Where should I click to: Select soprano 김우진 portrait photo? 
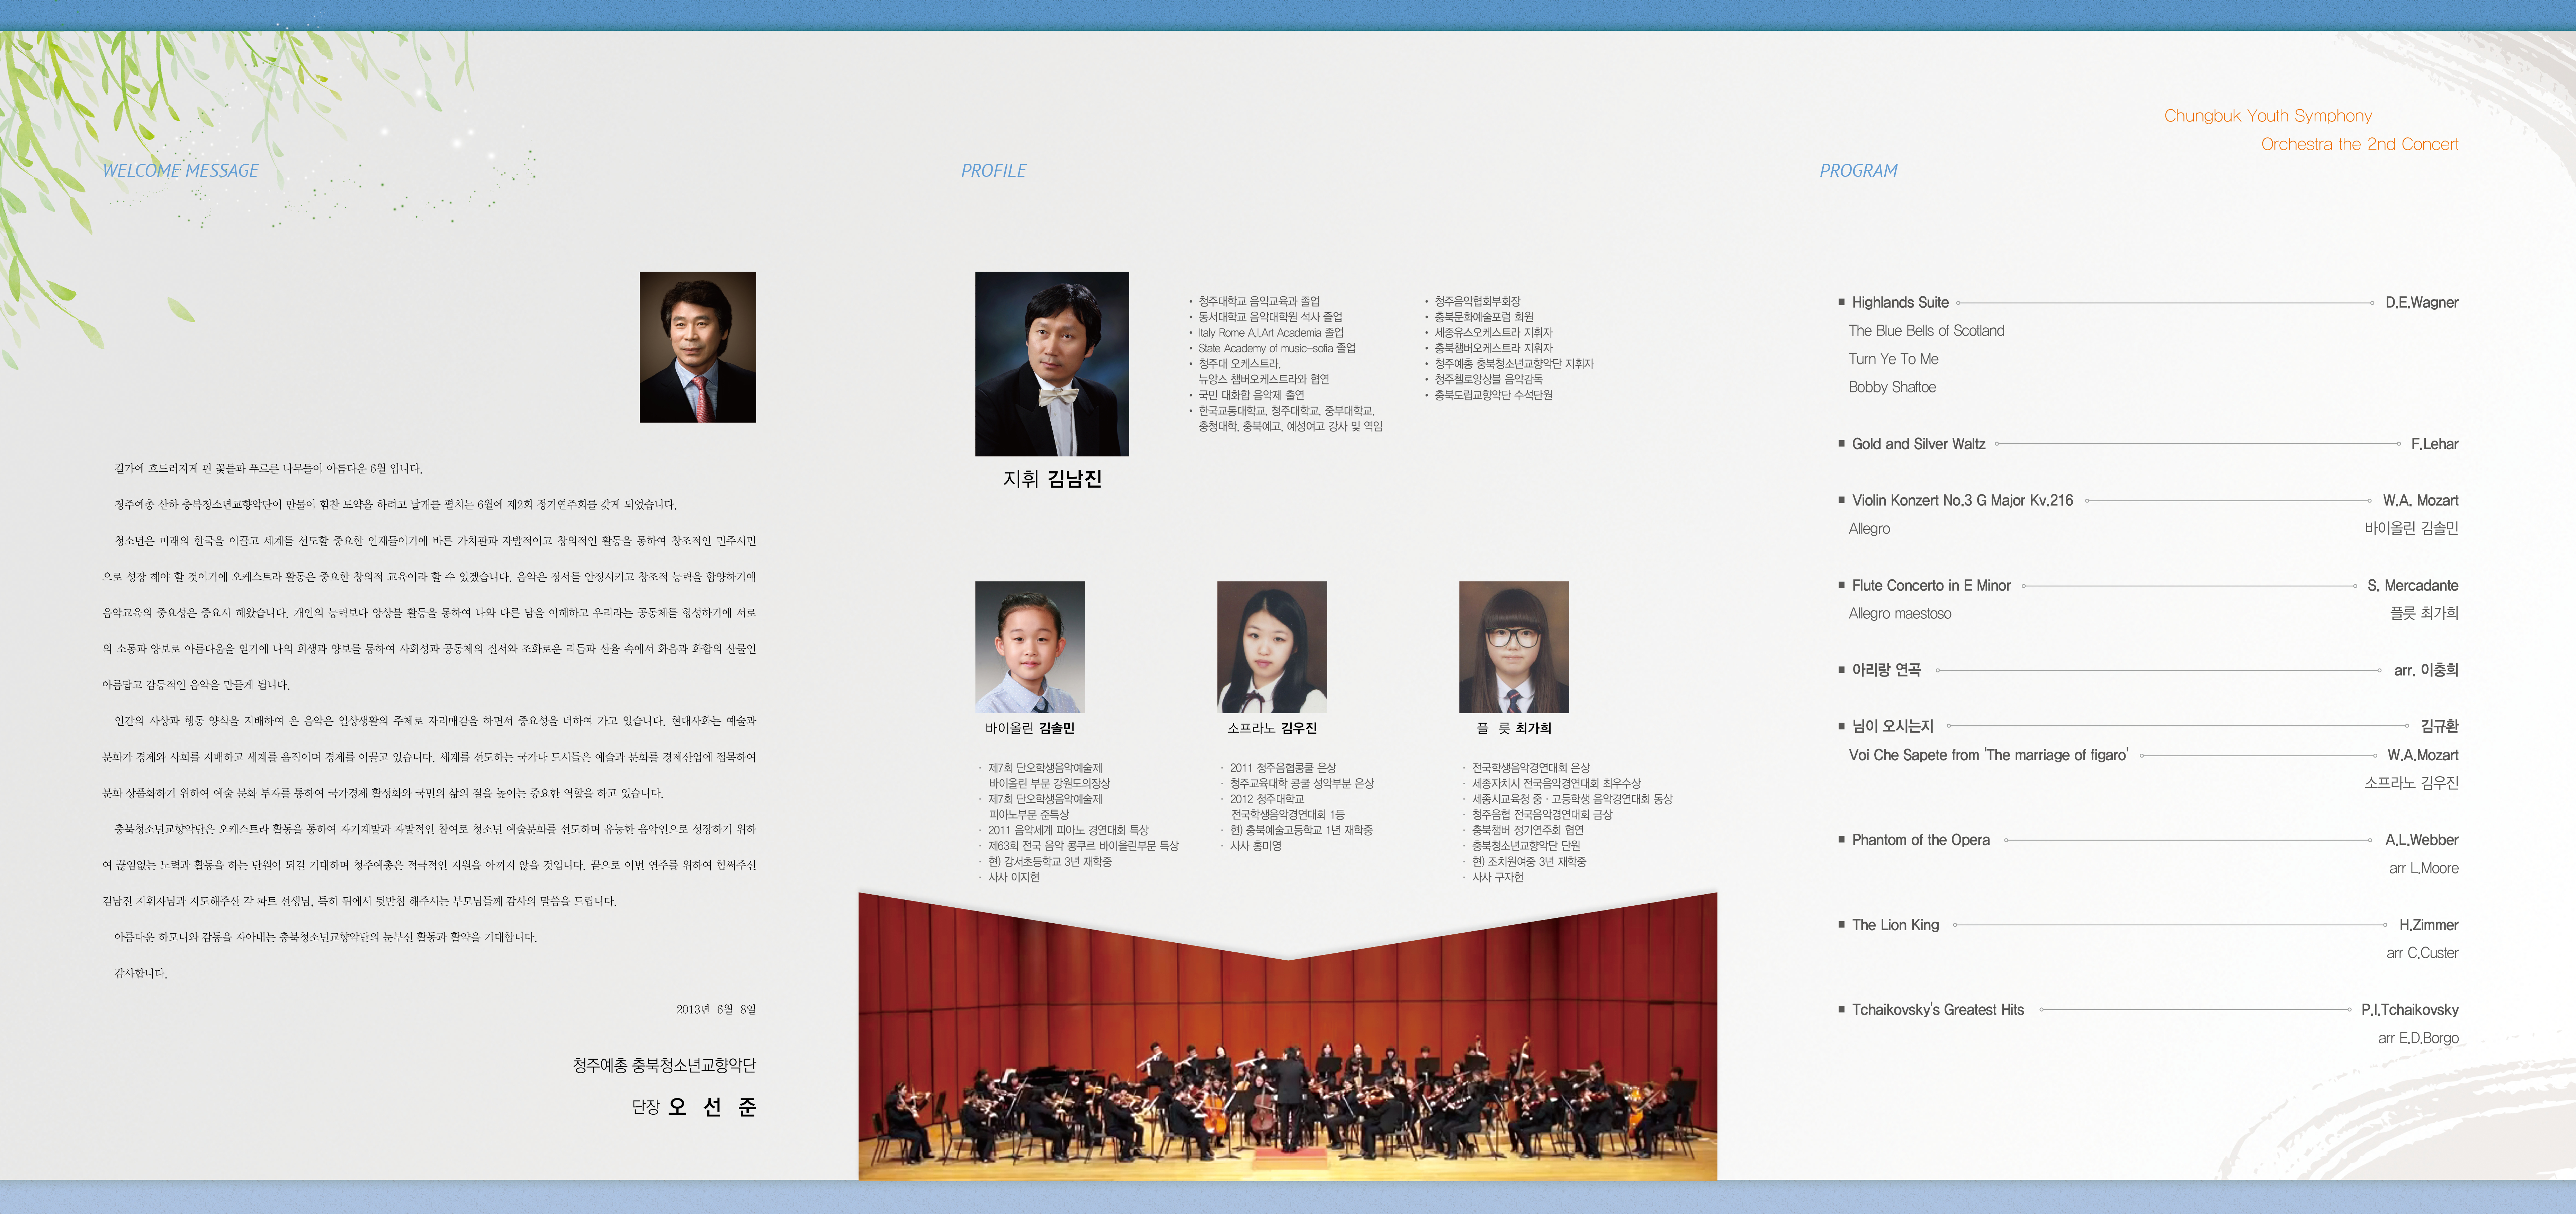point(1272,647)
